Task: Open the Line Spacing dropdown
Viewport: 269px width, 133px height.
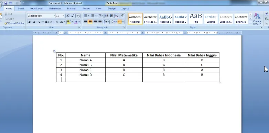Action: pos(106,22)
